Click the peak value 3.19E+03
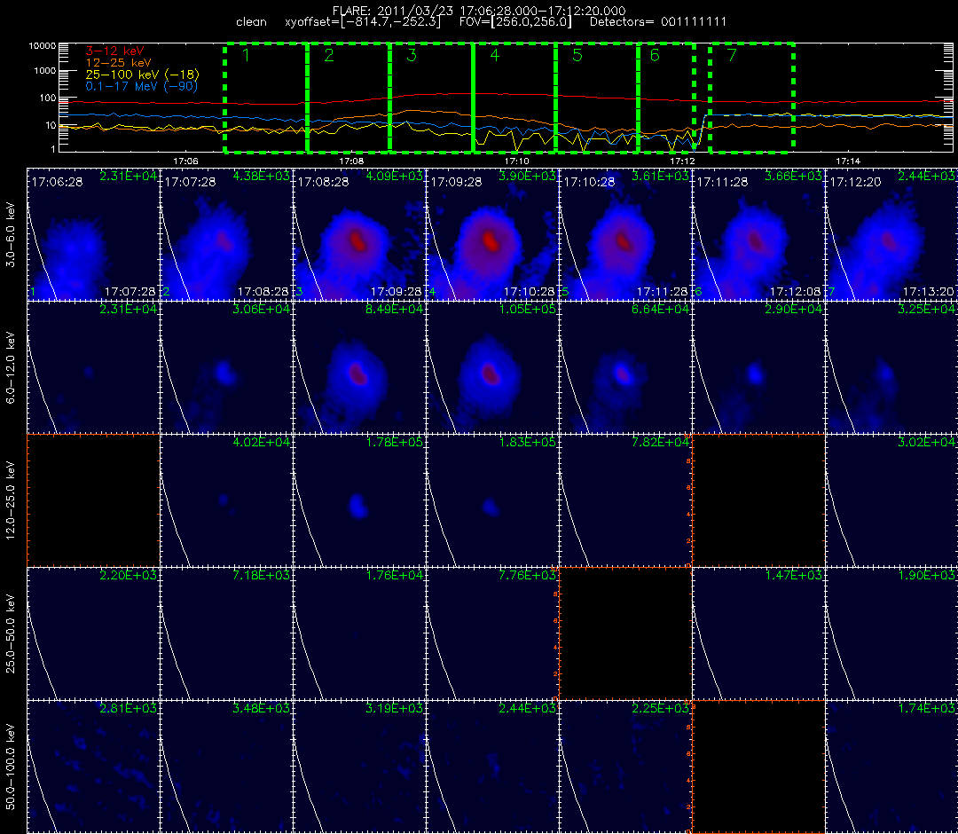Viewport: 958px width, 834px height. click(396, 708)
